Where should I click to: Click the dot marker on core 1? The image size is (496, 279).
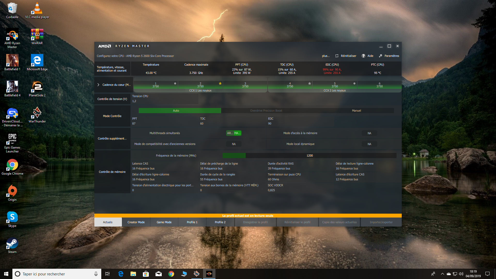[175, 83]
